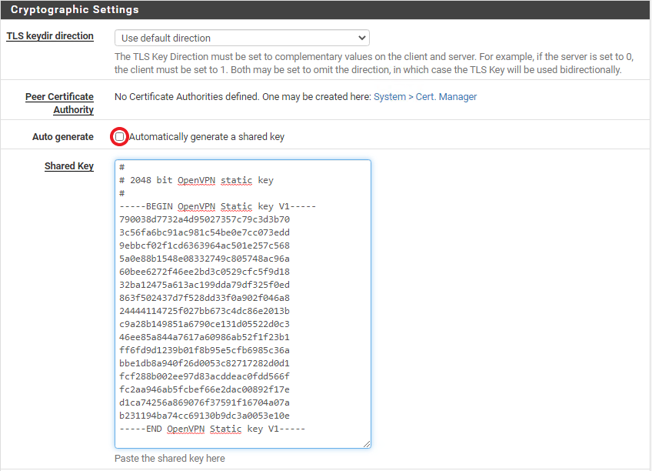Open the TLS keydir direction dropdown

tap(242, 38)
